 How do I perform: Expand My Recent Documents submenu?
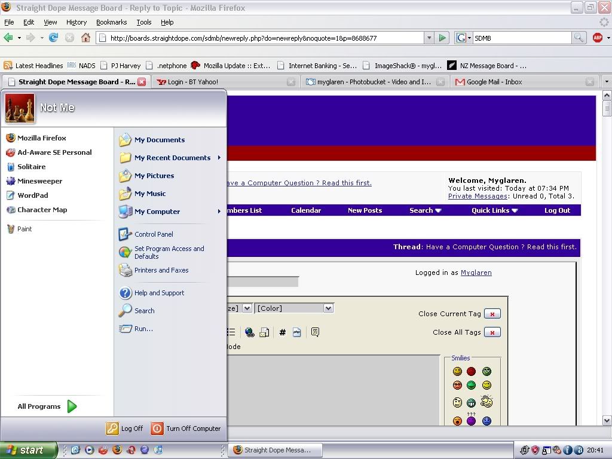[170, 158]
